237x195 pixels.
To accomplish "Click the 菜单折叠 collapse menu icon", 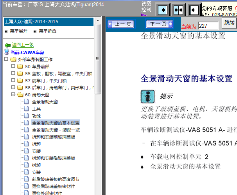I will (x=35, y=31).
